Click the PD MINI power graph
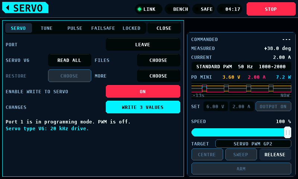Image resolution: width=298 pixels, height=179 pixels. pos(241,90)
